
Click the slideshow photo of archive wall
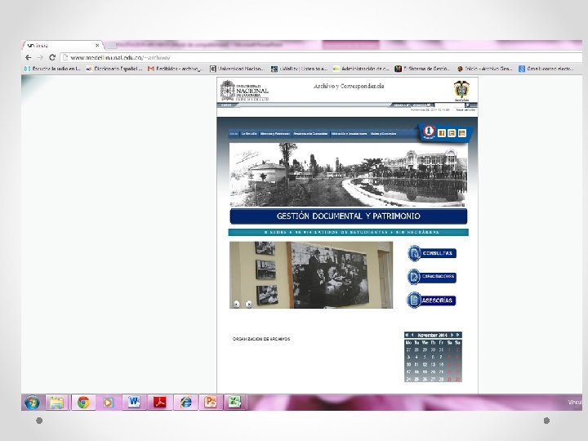311,275
